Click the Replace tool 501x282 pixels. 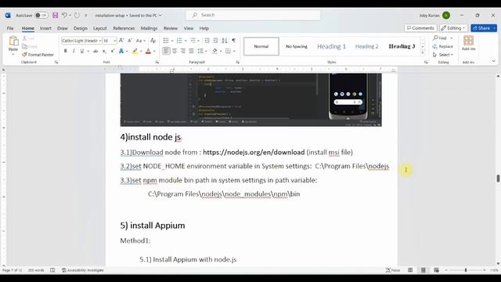443,46
